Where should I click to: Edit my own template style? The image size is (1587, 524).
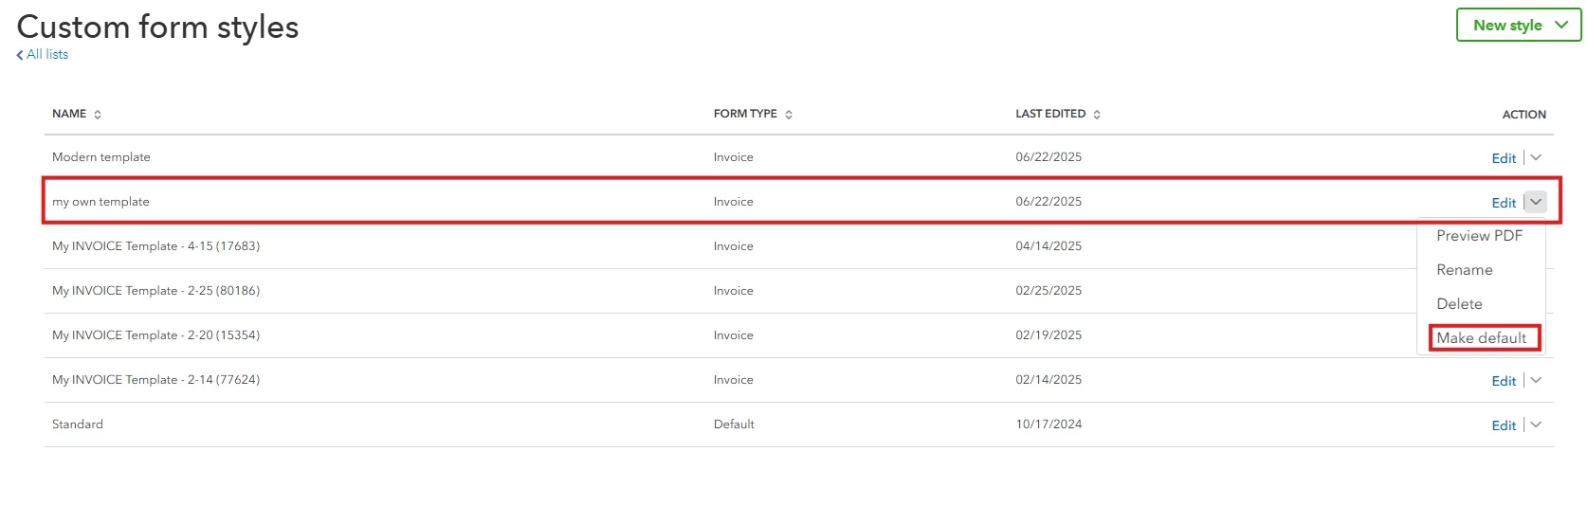coord(1504,203)
